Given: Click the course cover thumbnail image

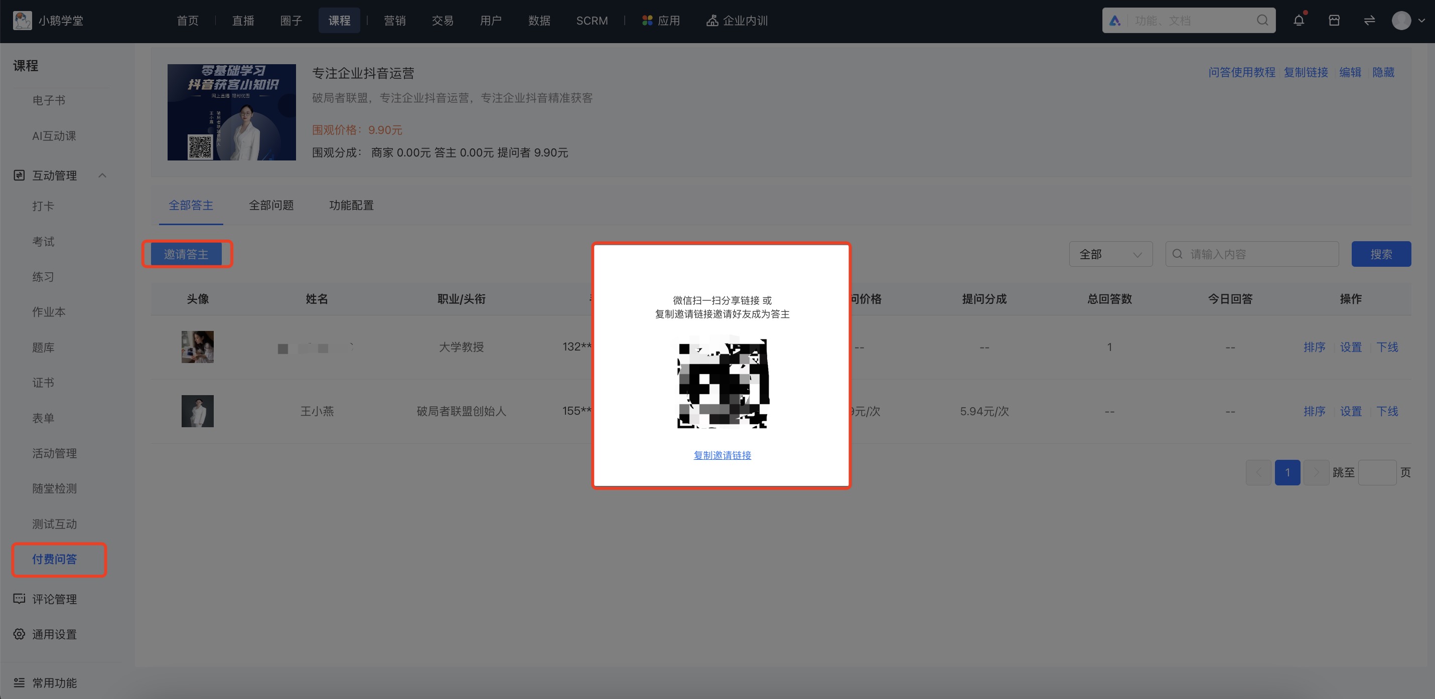Looking at the screenshot, I should [232, 112].
